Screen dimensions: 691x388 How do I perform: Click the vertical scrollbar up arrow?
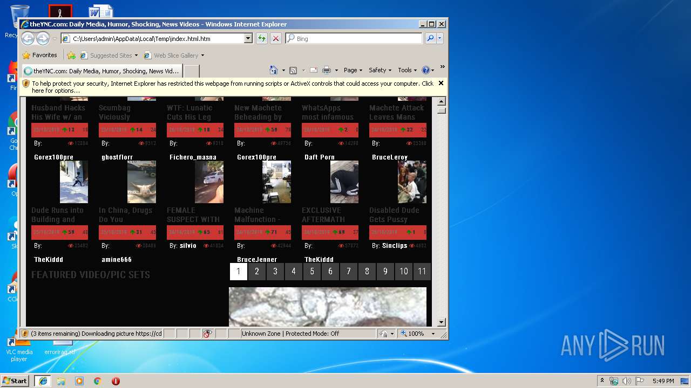(442, 101)
